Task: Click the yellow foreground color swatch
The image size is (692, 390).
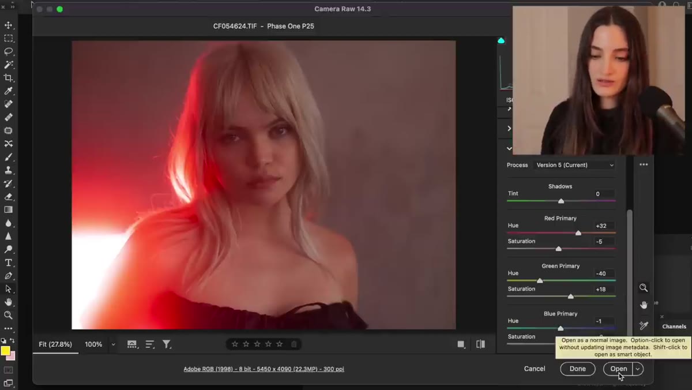Action: (x=5, y=351)
